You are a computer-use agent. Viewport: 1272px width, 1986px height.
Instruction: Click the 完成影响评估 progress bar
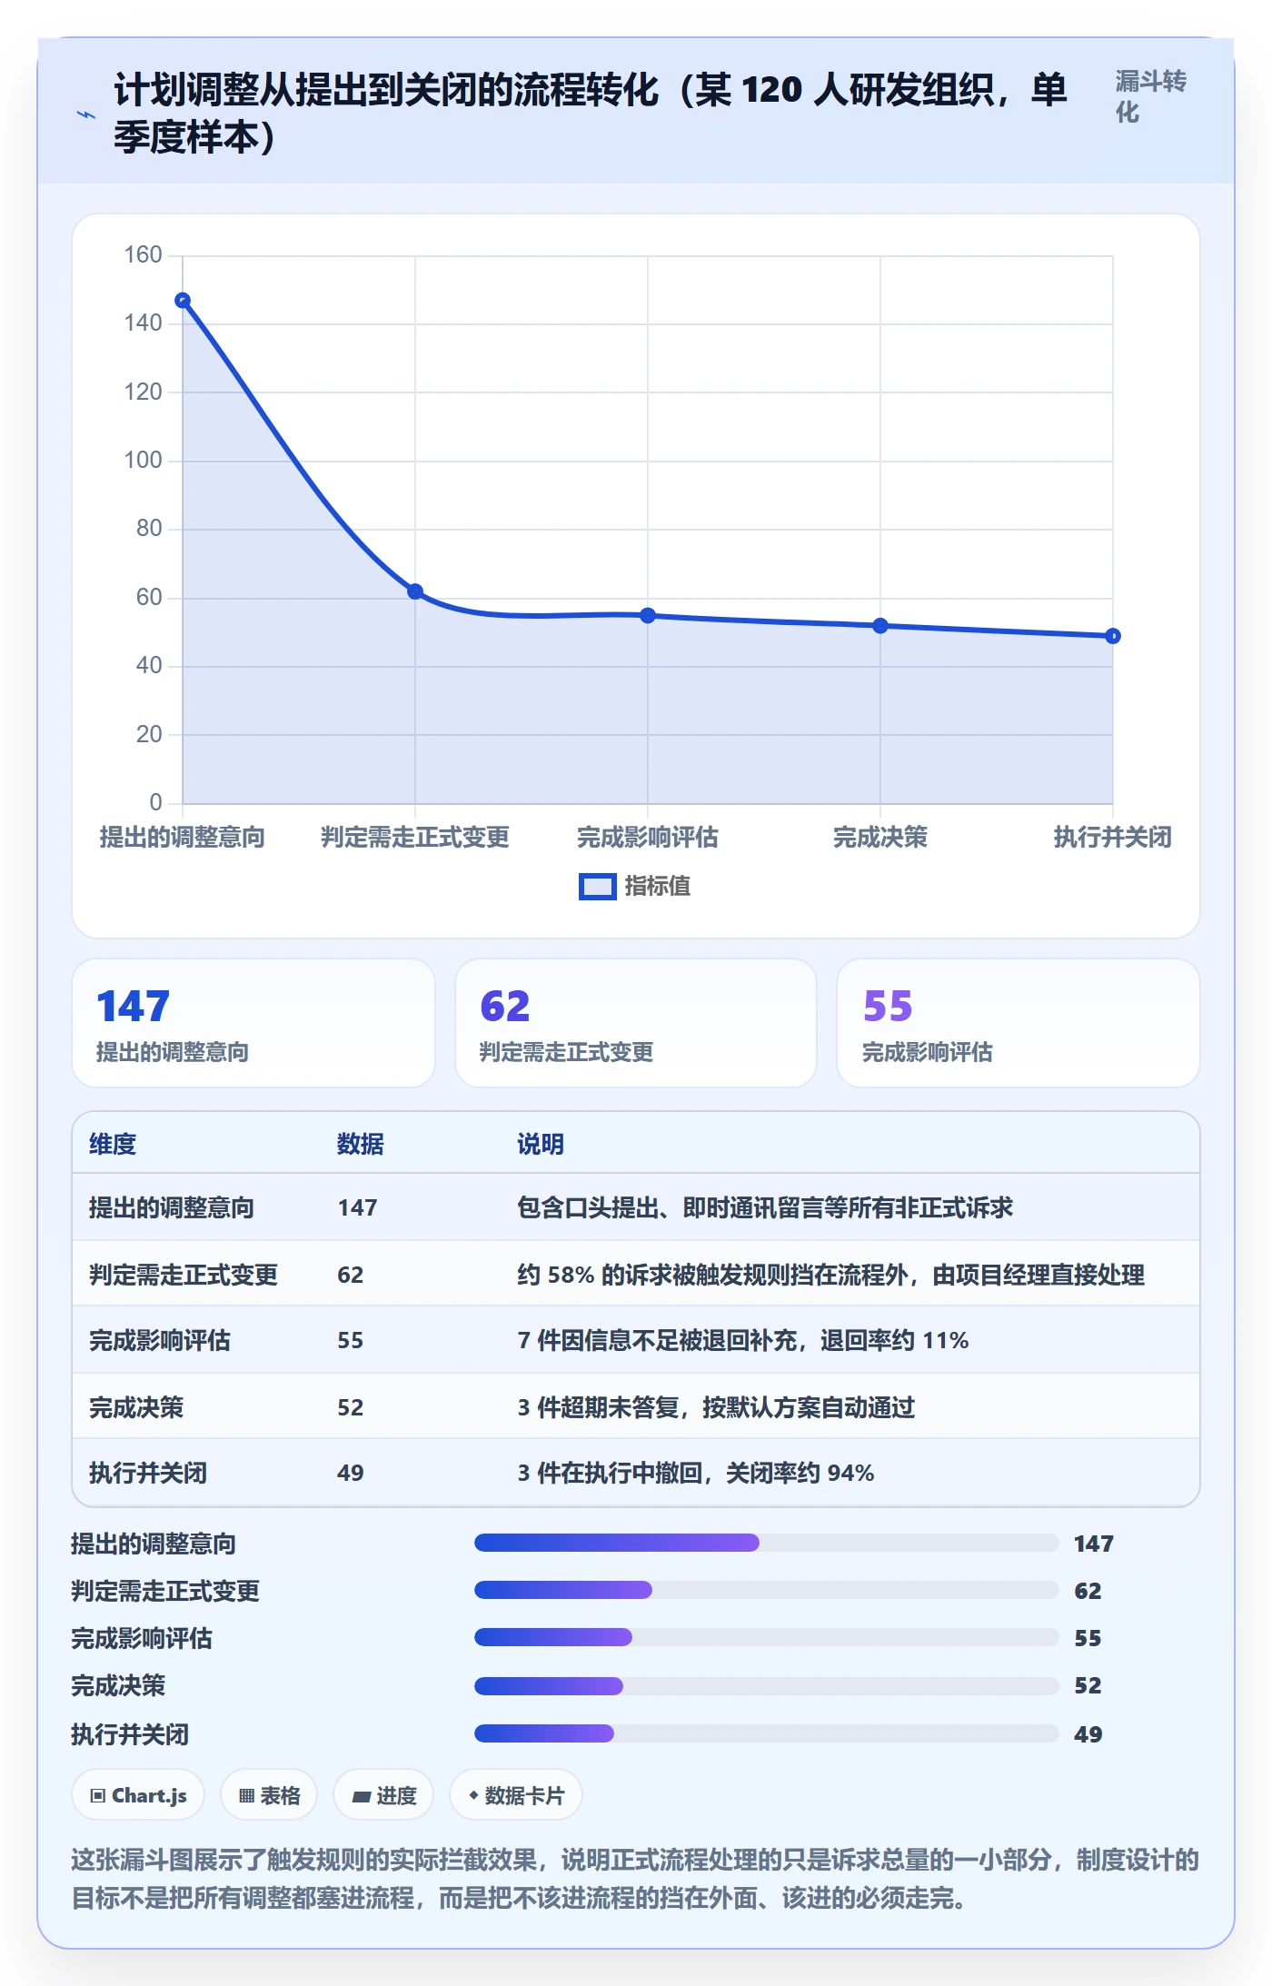click(x=766, y=1637)
